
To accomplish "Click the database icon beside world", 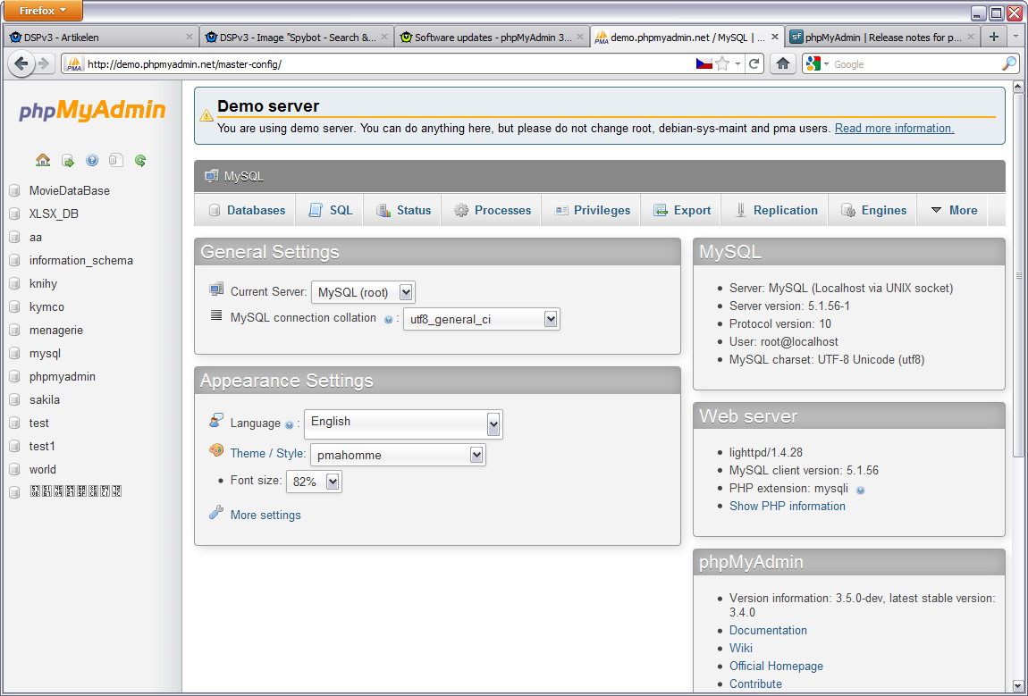I will [14, 469].
